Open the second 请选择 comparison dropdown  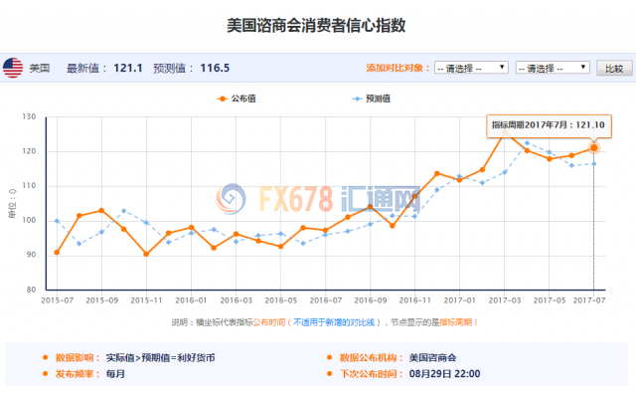point(553,68)
